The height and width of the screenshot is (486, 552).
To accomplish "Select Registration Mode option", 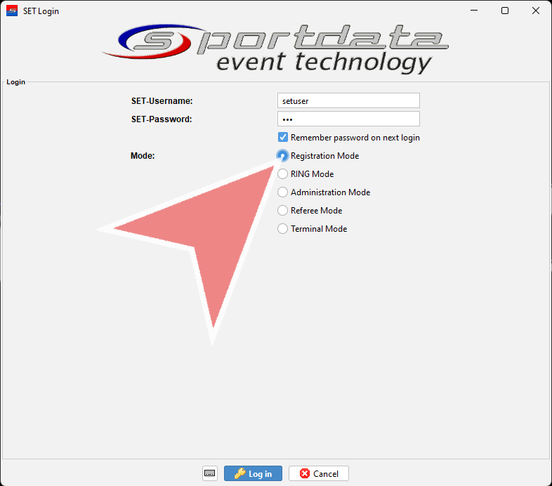I will tap(283, 156).
